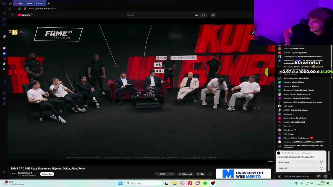Click the Windows Wyszukaj search box
The width and height of the screenshot is (333, 187).
point(144,183)
